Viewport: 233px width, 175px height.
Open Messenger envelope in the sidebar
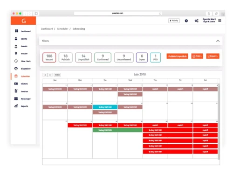coord(16,98)
